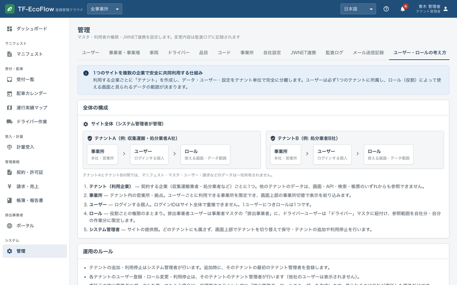Viewport: 457px width, 285px height.
Task: Select the 事業所 tab
Action: pyautogui.click(x=247, y=53)
